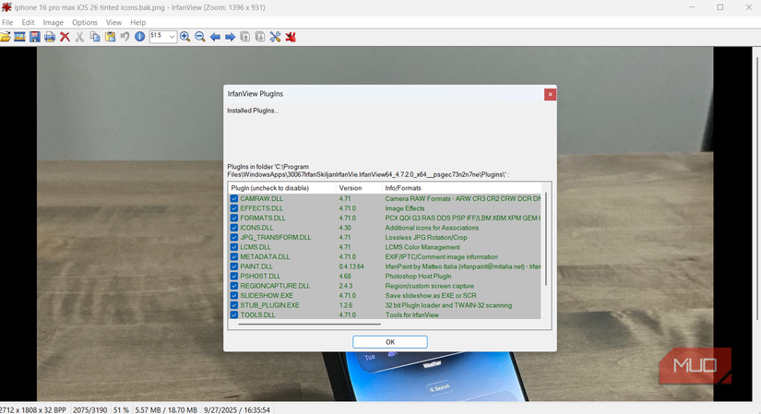Click the red X Delete icon
761x414 pixels.
click(x=65, y=37)
